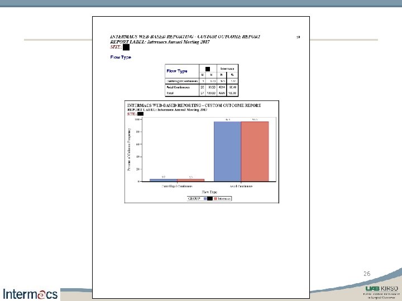The width and height of the screenshot is (402, 301).
Task: Click the 'Axial Continuous' x-axis label
Action: (241, 186)
